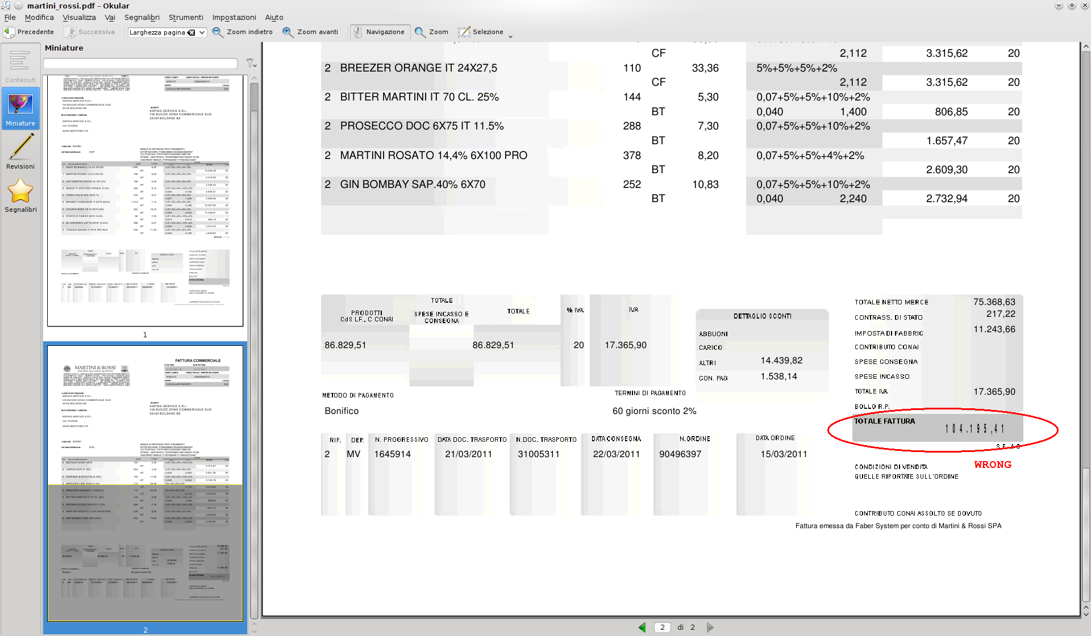This screenshot has width=1091, height=636.
Task: Click the Zoom indietro magnifier icon
Action: coord(218,32)
